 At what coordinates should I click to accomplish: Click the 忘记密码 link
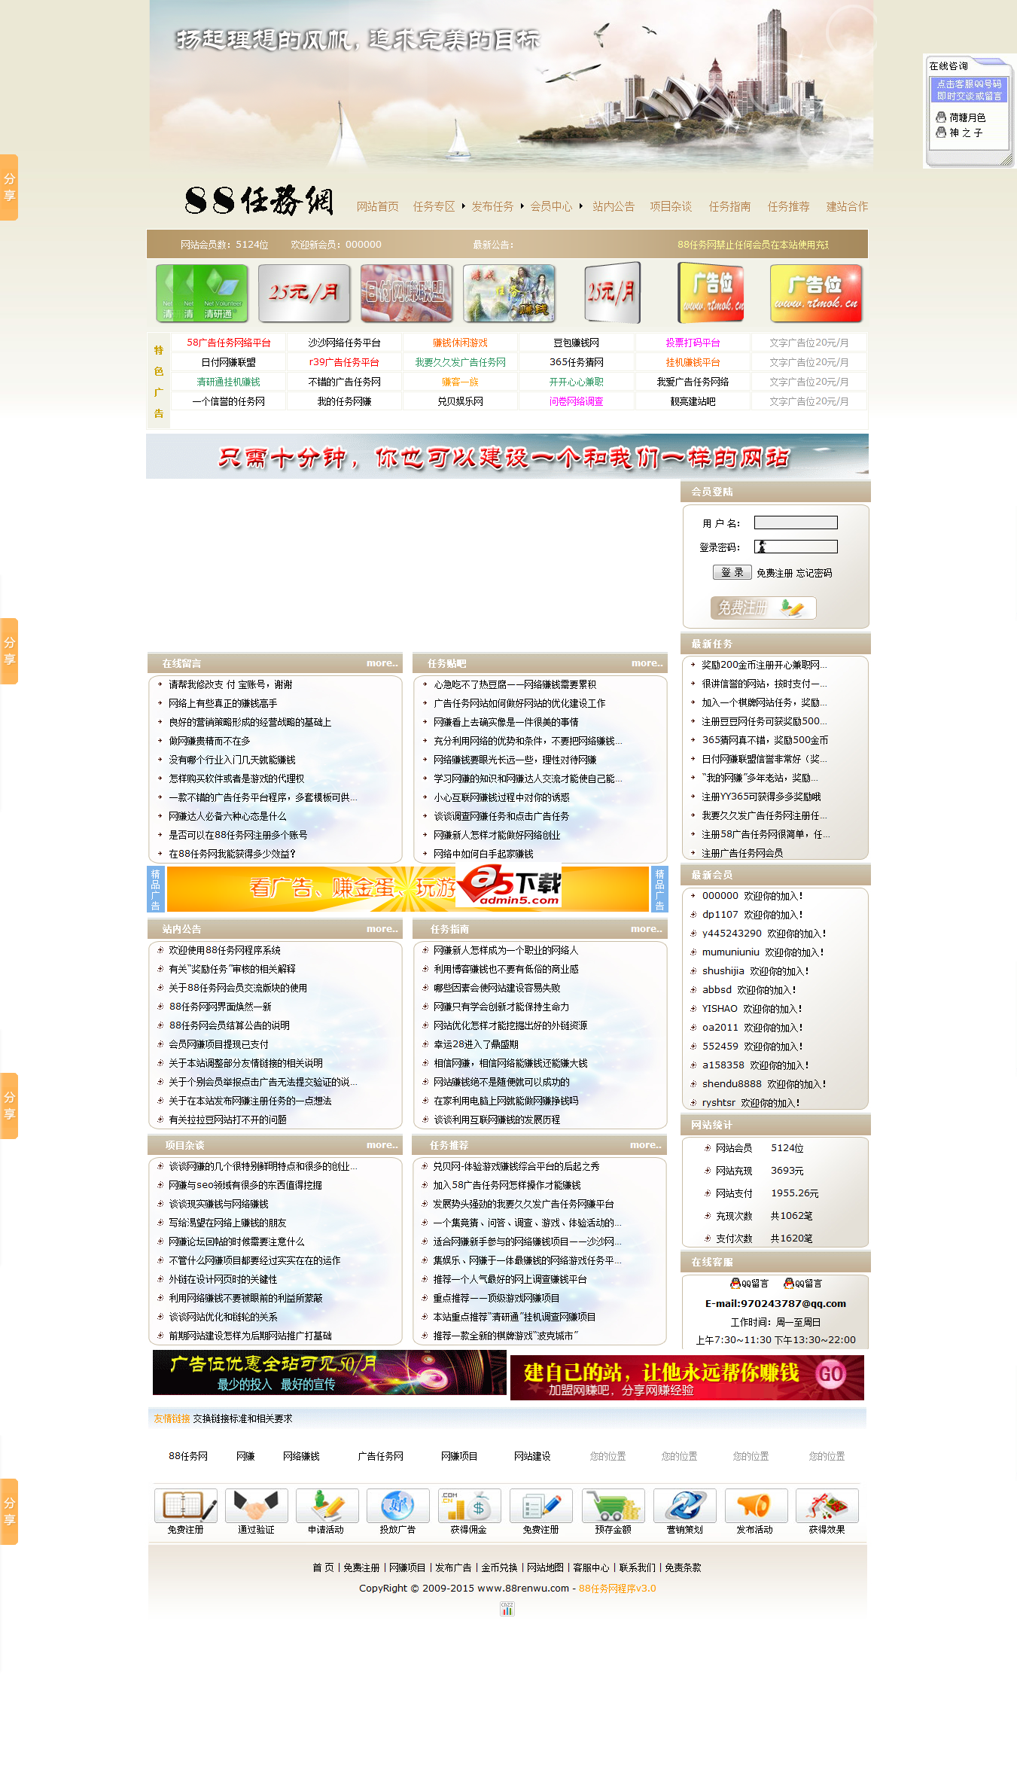point(815,573)
